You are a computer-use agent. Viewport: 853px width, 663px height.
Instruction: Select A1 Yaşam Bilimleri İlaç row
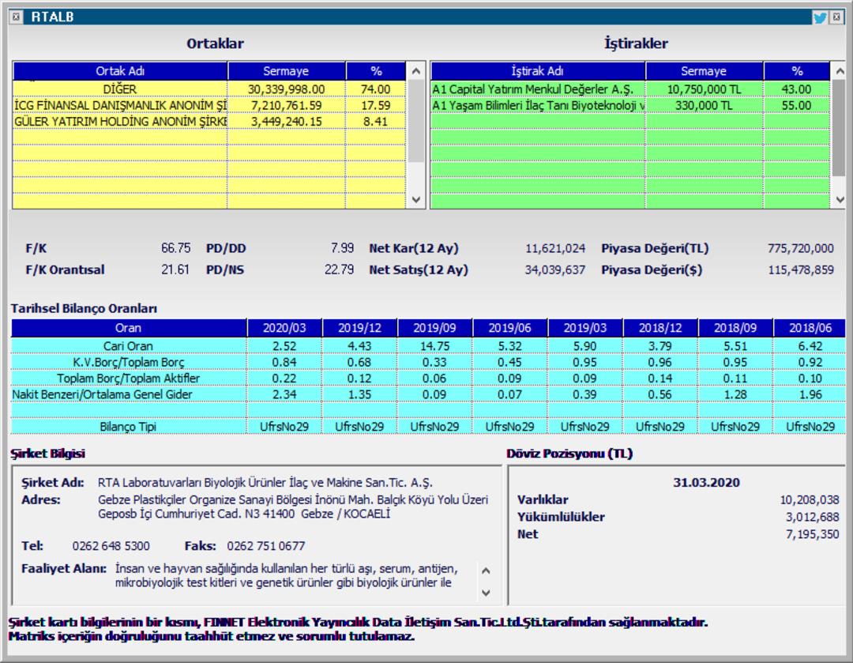coord(630,105)
